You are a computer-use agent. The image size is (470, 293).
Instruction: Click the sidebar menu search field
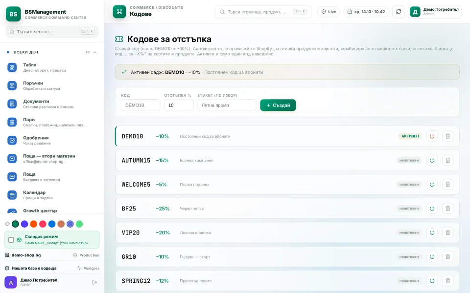tap(52, 32)
